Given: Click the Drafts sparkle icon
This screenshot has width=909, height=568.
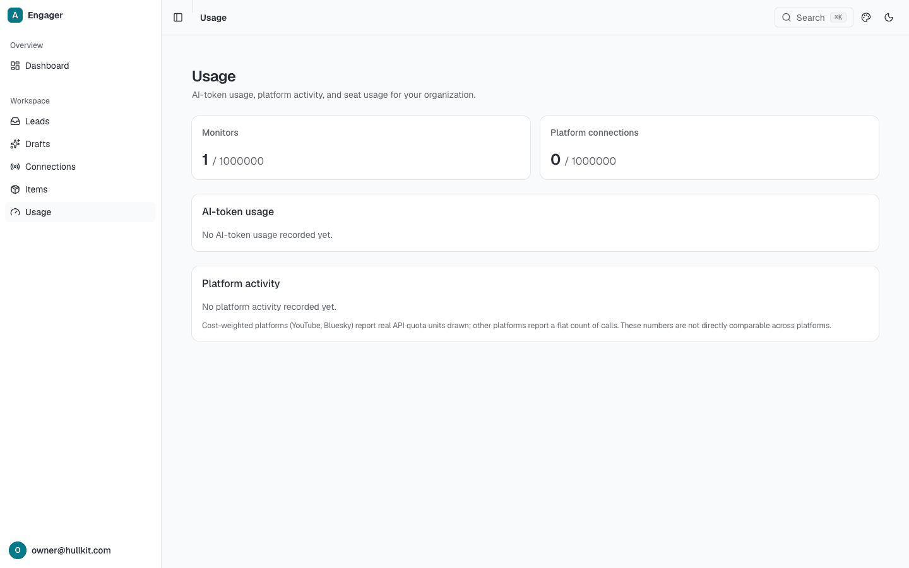Looking at the screenshot, I should point(15,144).
